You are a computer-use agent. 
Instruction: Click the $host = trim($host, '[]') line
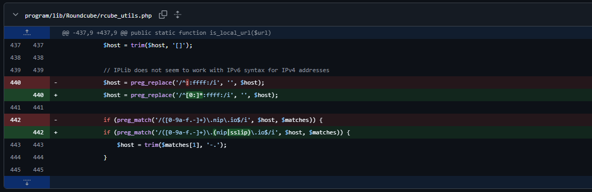point(148,45)
